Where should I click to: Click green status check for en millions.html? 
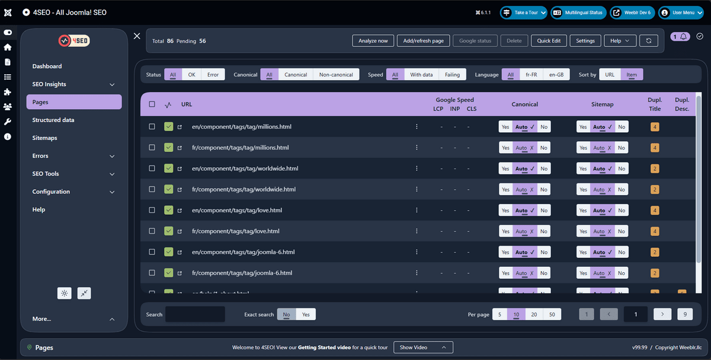169,126
